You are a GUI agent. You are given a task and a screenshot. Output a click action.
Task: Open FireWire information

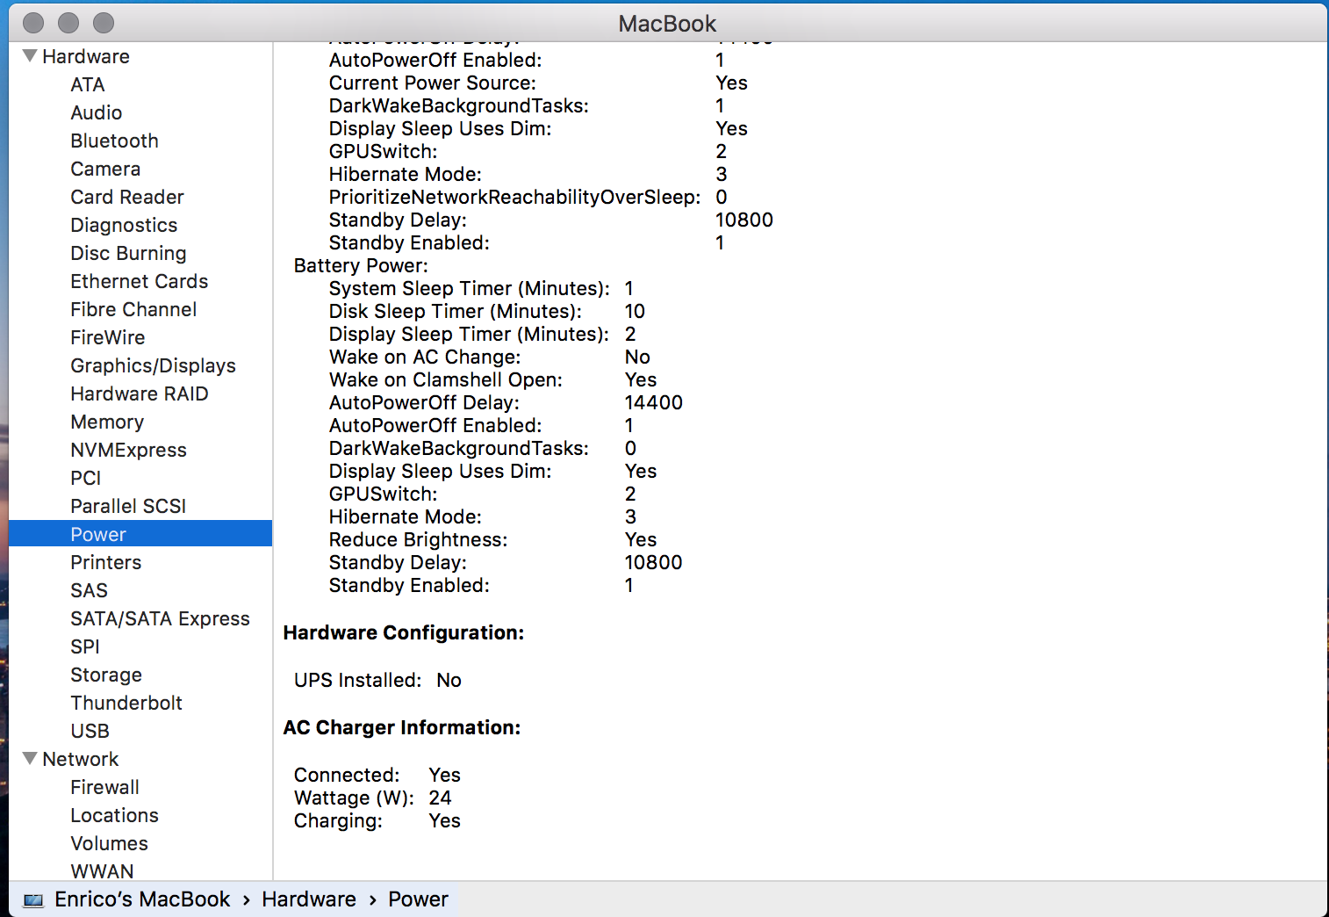pyautogui.click(x=108, y=338)
